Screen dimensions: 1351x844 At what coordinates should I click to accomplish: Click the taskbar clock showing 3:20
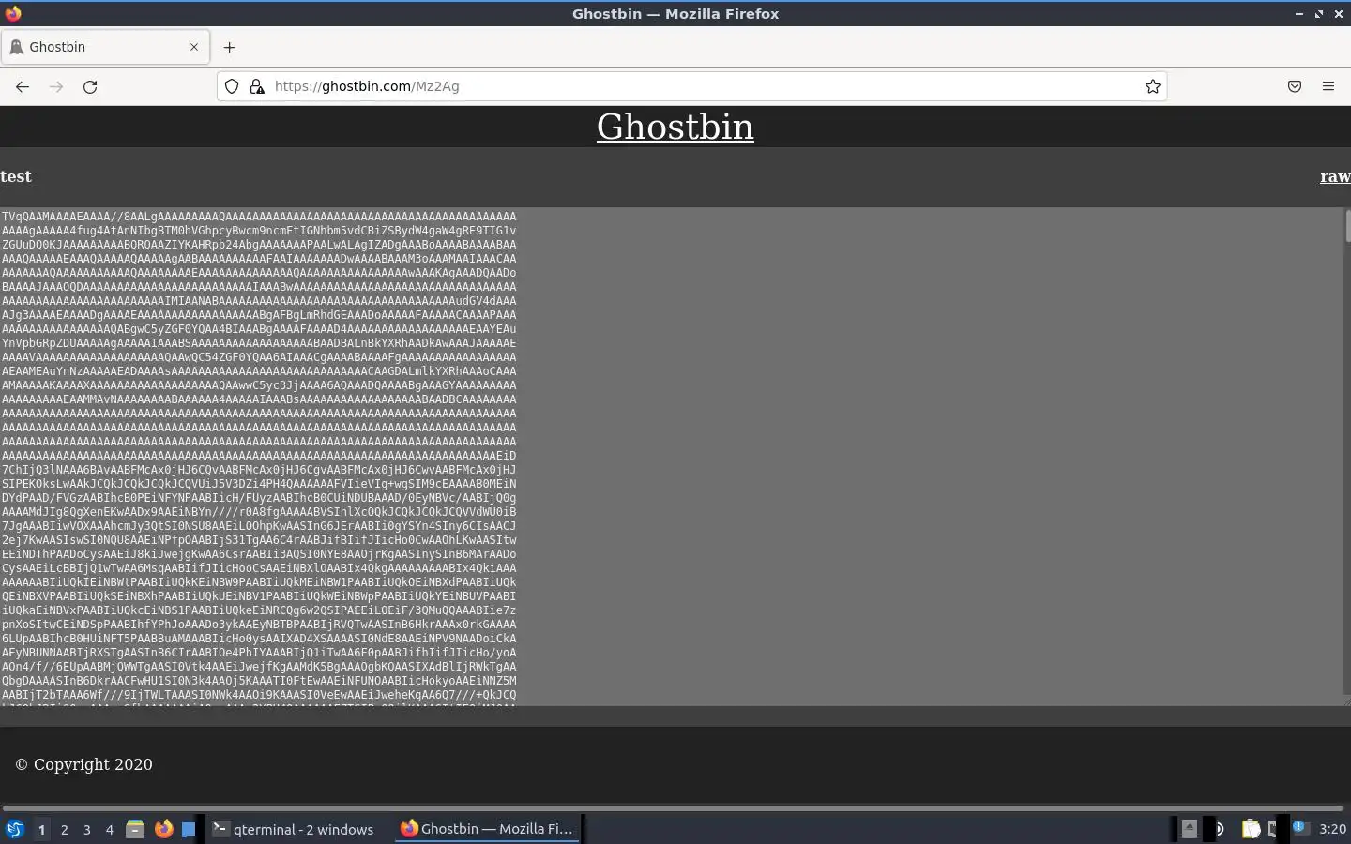pyautogui.click(x=1332, y=829)
